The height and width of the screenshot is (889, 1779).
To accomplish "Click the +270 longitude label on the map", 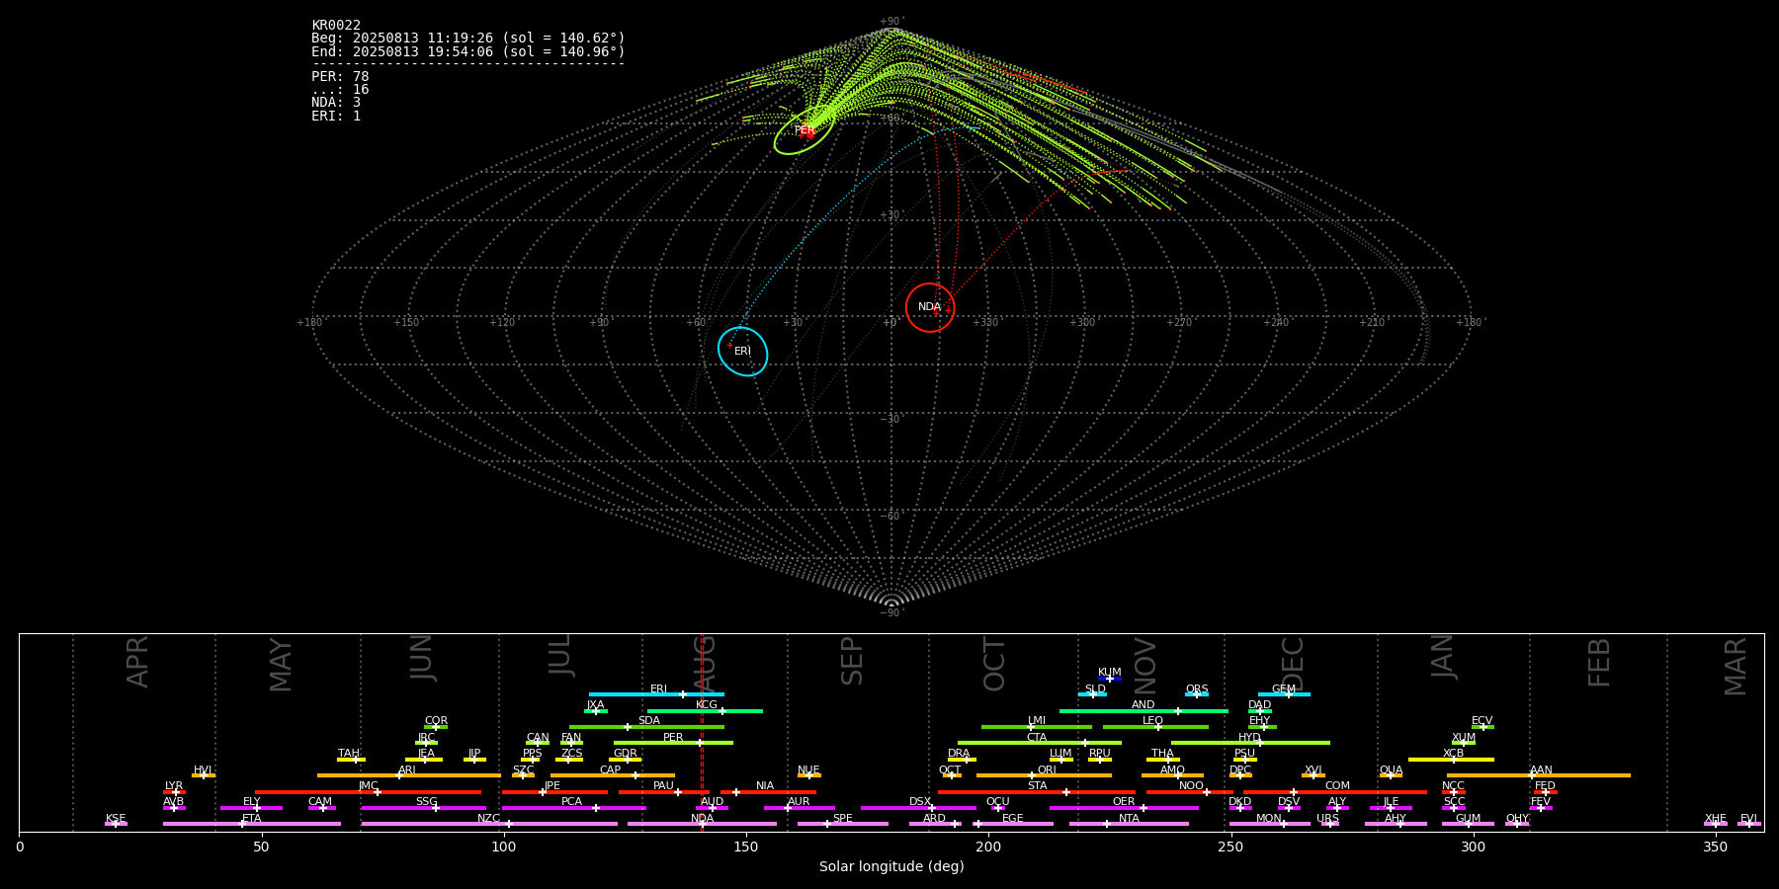I will click(1178, 322).
